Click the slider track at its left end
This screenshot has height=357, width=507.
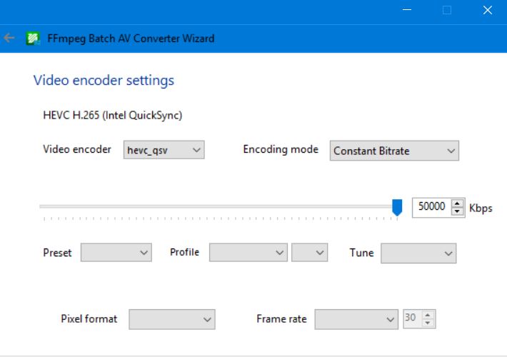43,206
